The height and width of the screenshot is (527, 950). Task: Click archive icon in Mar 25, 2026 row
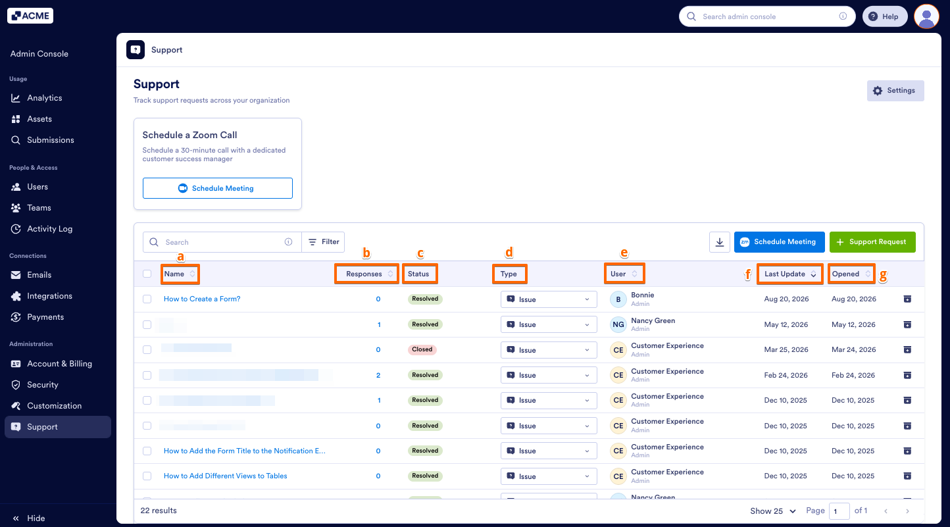tap(907, 350)
